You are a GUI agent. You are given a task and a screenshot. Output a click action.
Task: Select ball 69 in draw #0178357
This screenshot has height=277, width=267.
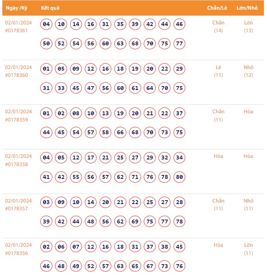click(x=135, y=222)
